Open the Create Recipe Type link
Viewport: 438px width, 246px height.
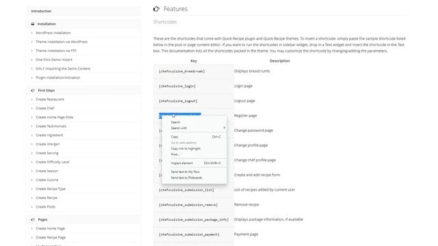point(51,189)
